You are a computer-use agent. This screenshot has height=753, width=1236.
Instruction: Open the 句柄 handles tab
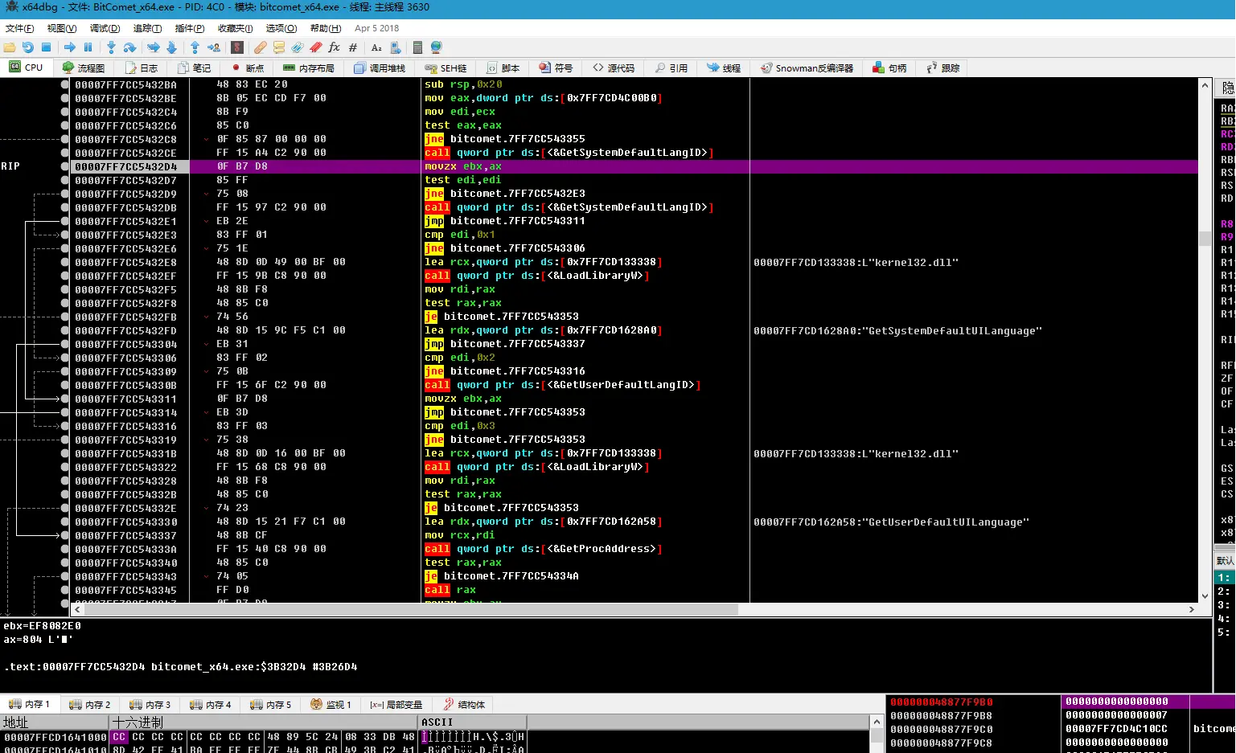[889, 68]
